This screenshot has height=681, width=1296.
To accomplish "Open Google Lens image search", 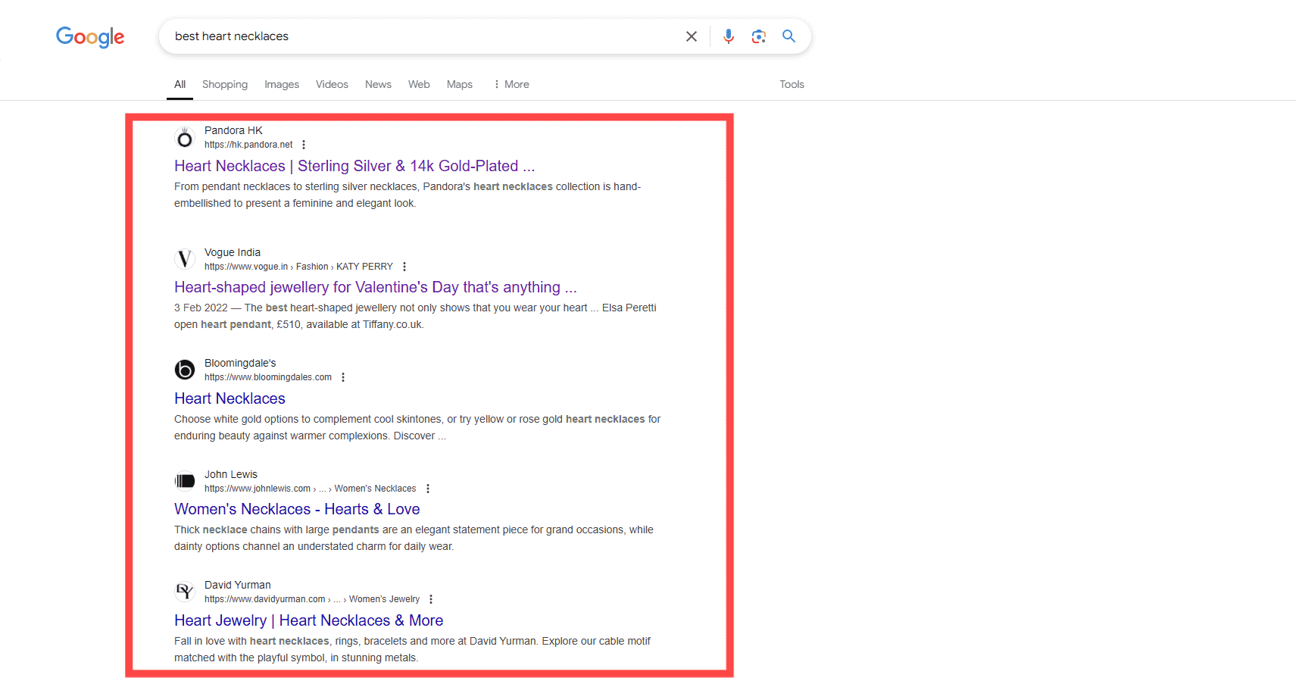I will tap(758, 36).
